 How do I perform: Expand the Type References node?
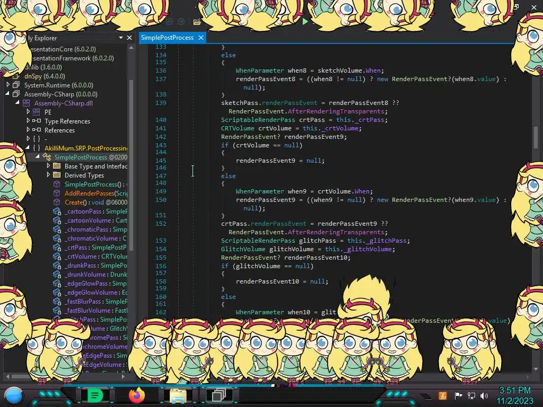[x=28, y=120]
